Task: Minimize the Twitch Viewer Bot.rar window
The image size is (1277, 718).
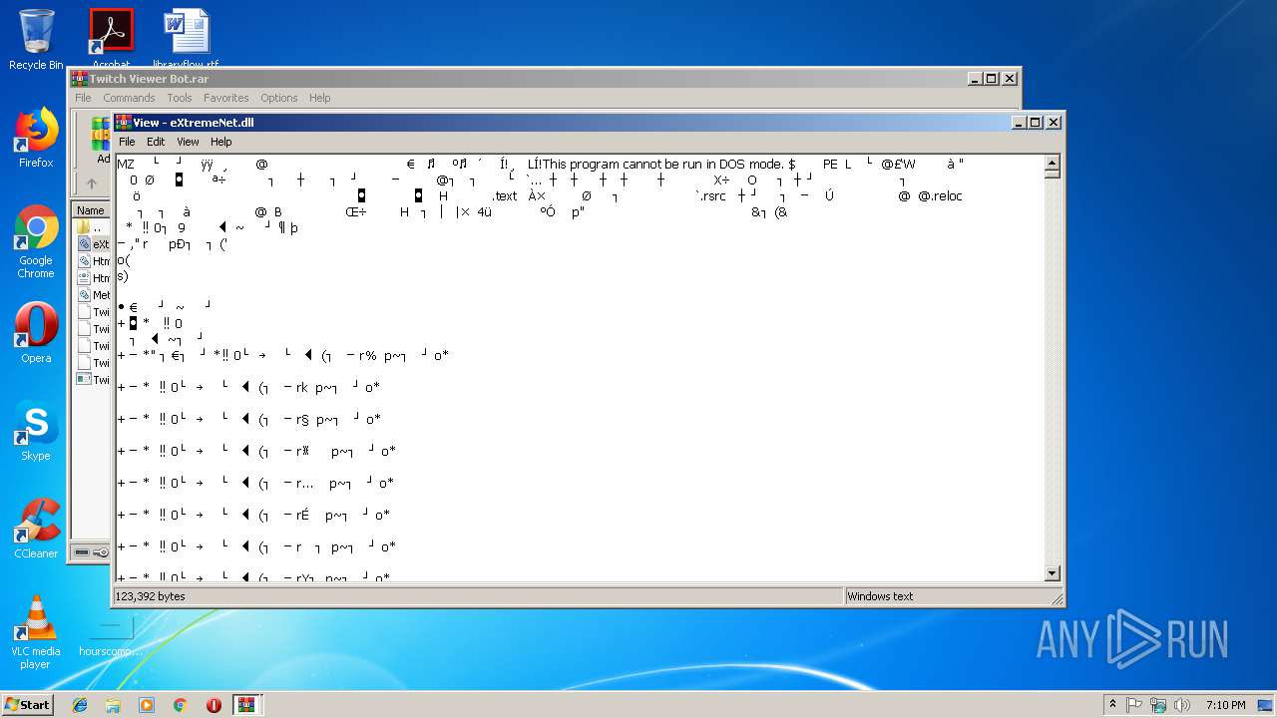Action: [975, 79]
